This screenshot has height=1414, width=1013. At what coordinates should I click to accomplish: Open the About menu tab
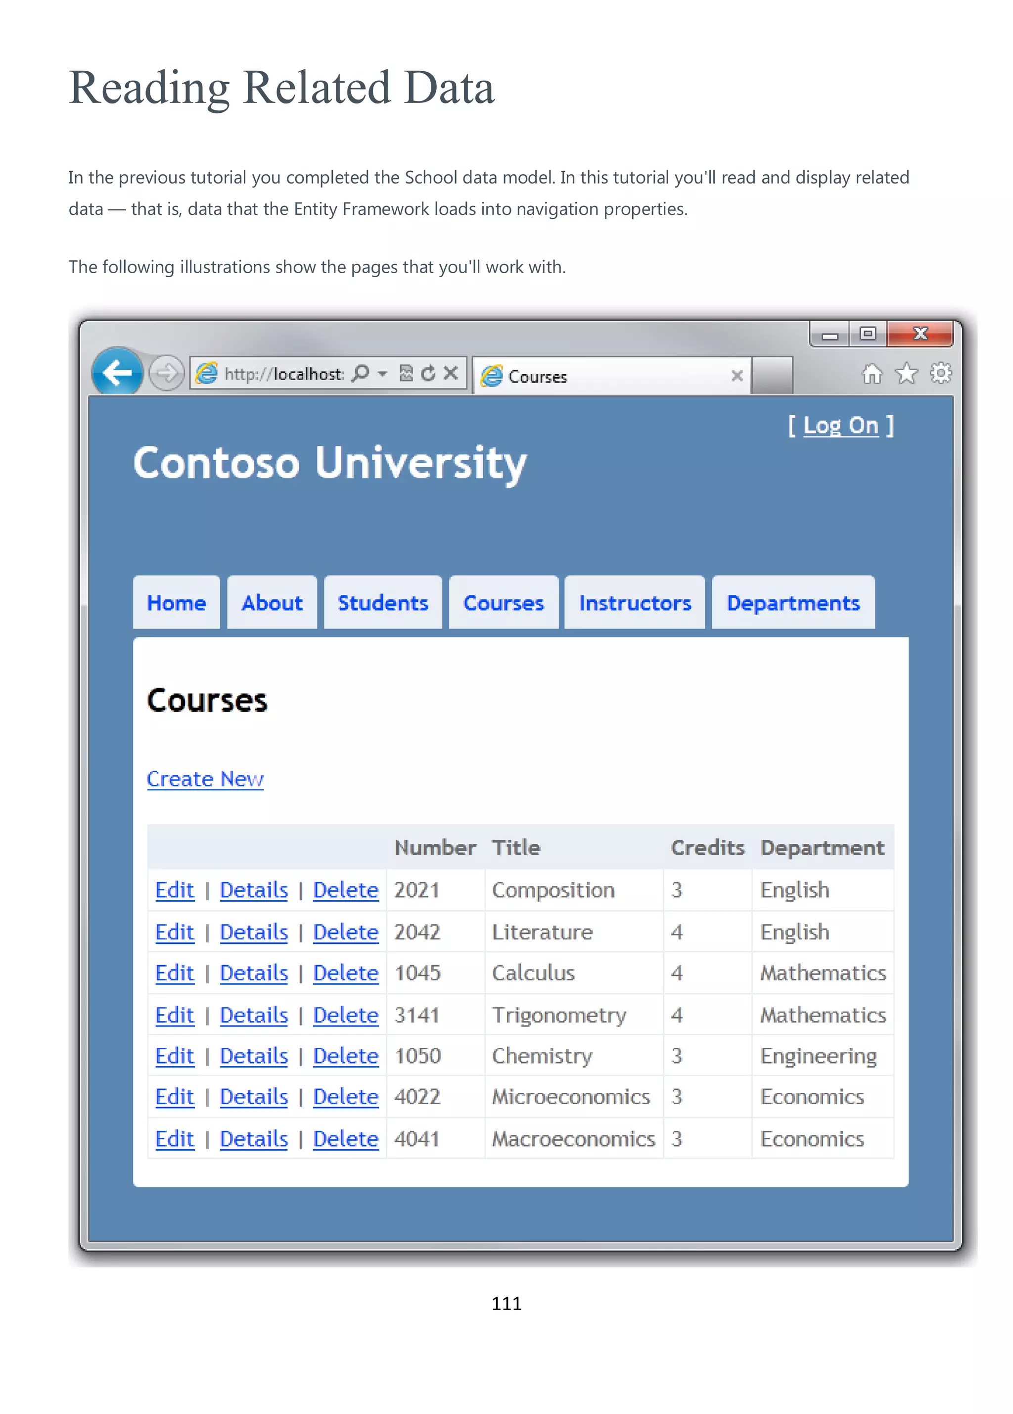(x=272, y=603)
